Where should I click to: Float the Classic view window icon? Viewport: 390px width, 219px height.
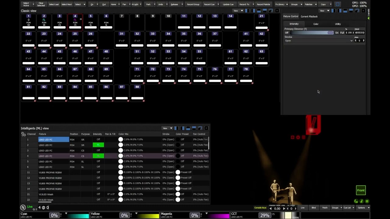click(x=271, y=11)
